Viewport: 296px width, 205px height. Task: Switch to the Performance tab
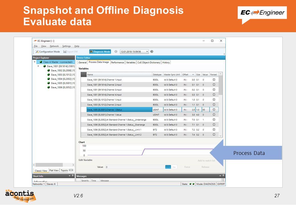[118, 62]
